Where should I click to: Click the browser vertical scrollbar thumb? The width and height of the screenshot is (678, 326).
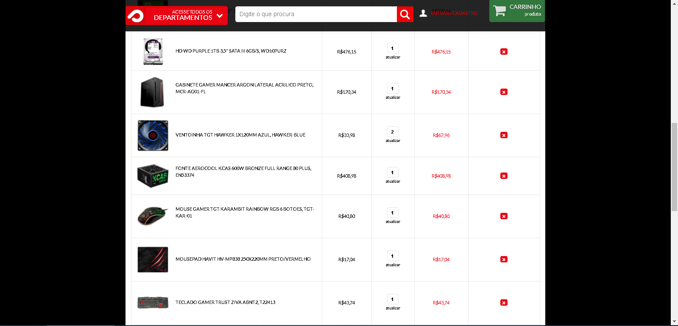(674, 167)
